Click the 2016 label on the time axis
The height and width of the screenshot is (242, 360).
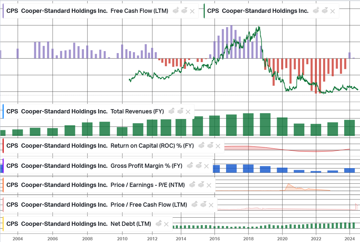click(215, 239)
